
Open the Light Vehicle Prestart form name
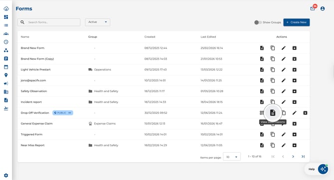coord(35,70)
